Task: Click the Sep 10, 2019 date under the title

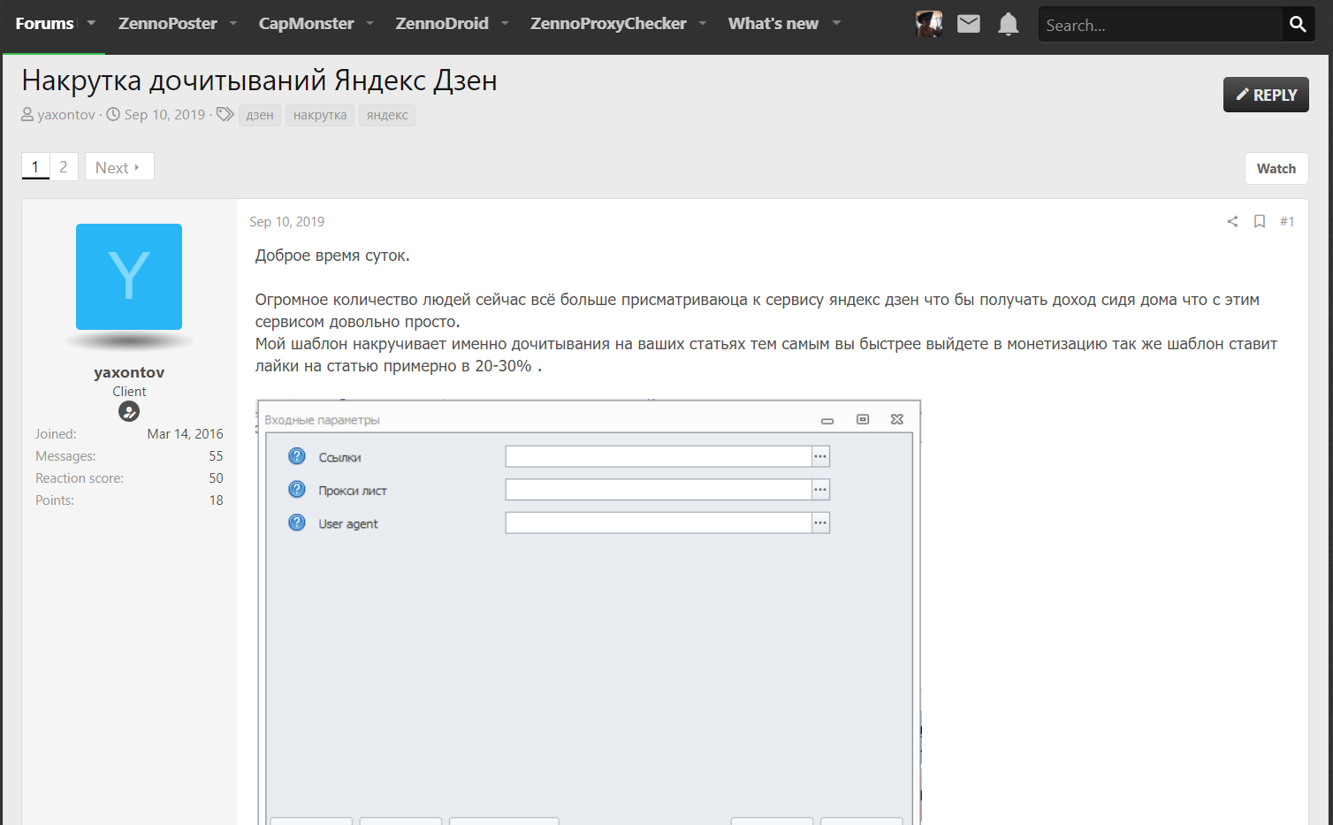Action: click(164, 115)
